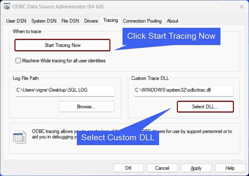Close the ODBC Data Source Administrator window
Screen dimensions: 249x176
(242, 7)
